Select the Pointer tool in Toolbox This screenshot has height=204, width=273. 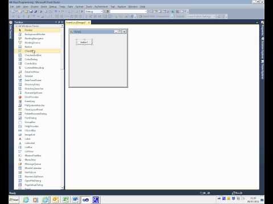coord(38,30)
